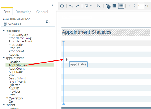
Task: Click the Undo arrow icon
Action: (71, 6)
